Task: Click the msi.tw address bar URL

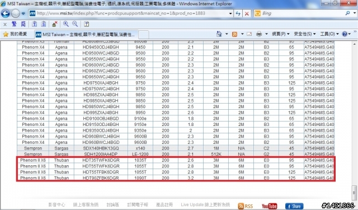Action: tap(121, 13)
